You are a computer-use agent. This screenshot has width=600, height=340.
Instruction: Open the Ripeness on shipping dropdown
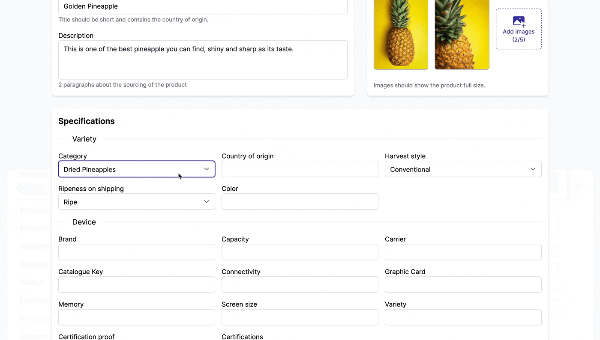pyautogui.click(x=136, y=202)
